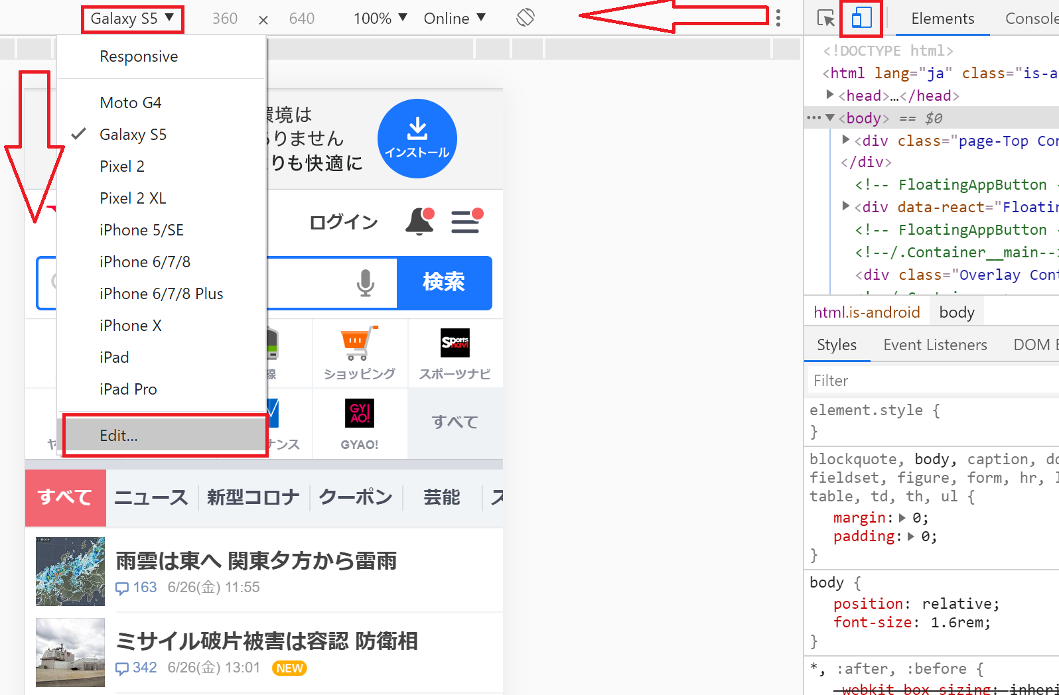Click the ログイン login link
1059x695 pixels.
pos(343,221)
